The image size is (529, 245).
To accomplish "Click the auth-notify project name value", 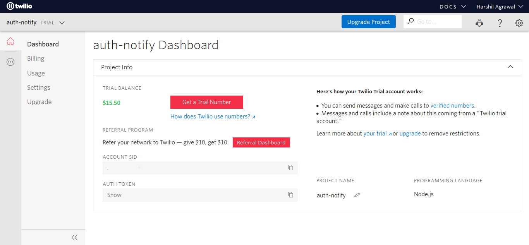I will click(331, 195).
